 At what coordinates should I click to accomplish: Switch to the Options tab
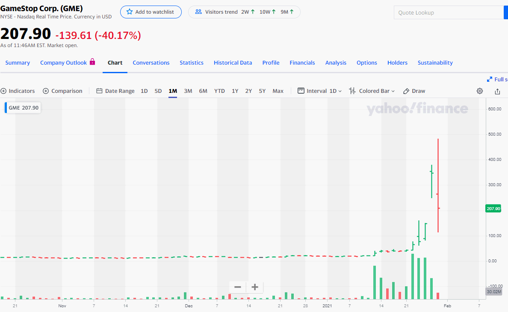pyautogui.click(x=367, y=62)
